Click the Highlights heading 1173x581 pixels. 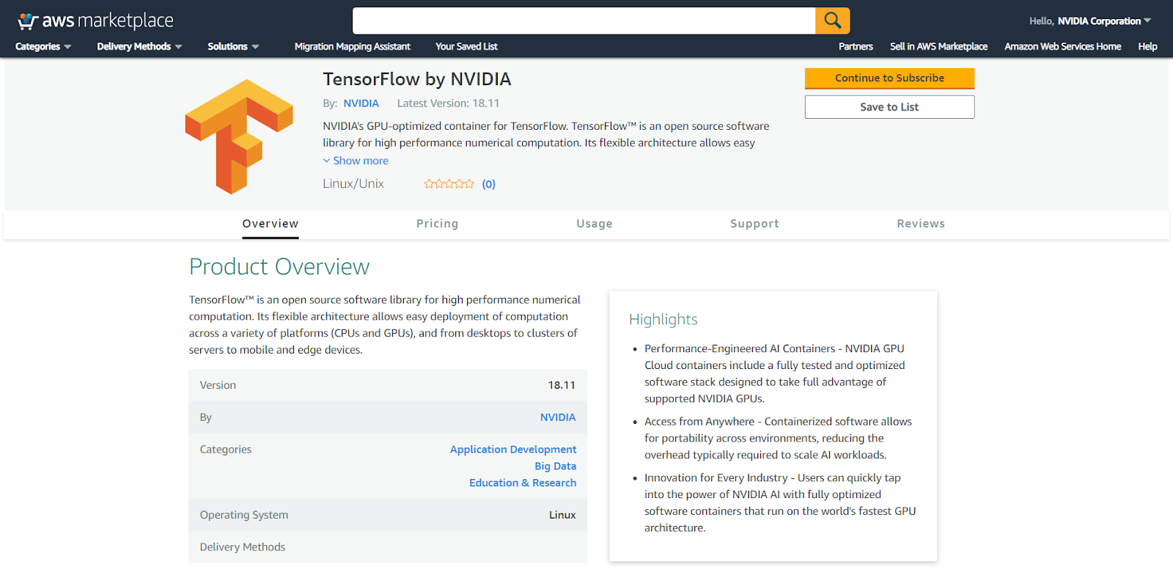tap(663, 320)
